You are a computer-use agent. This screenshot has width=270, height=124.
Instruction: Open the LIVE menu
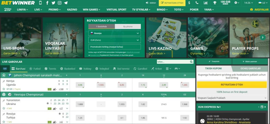coord(38,10)
